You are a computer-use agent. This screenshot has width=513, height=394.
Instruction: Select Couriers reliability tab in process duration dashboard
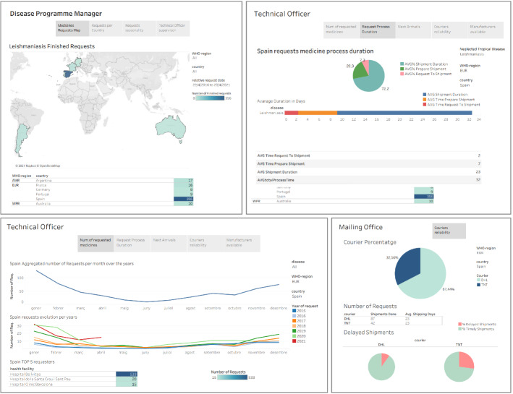pos(449,30)
